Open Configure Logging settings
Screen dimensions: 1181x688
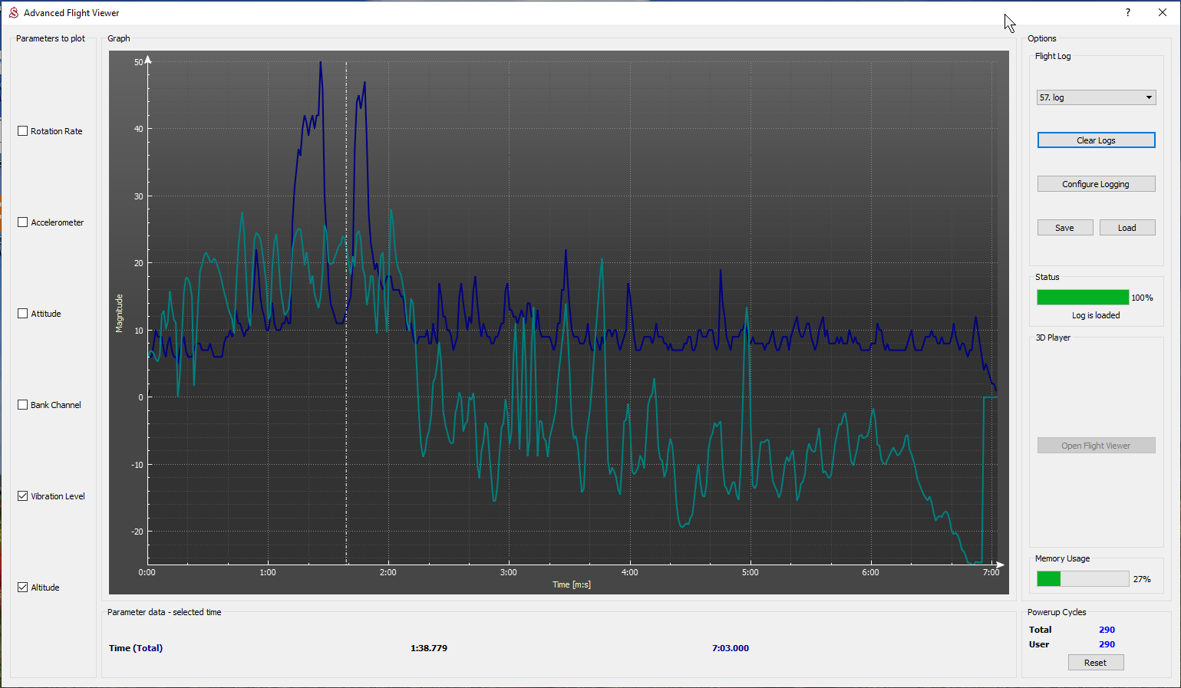click(1095, 184)
